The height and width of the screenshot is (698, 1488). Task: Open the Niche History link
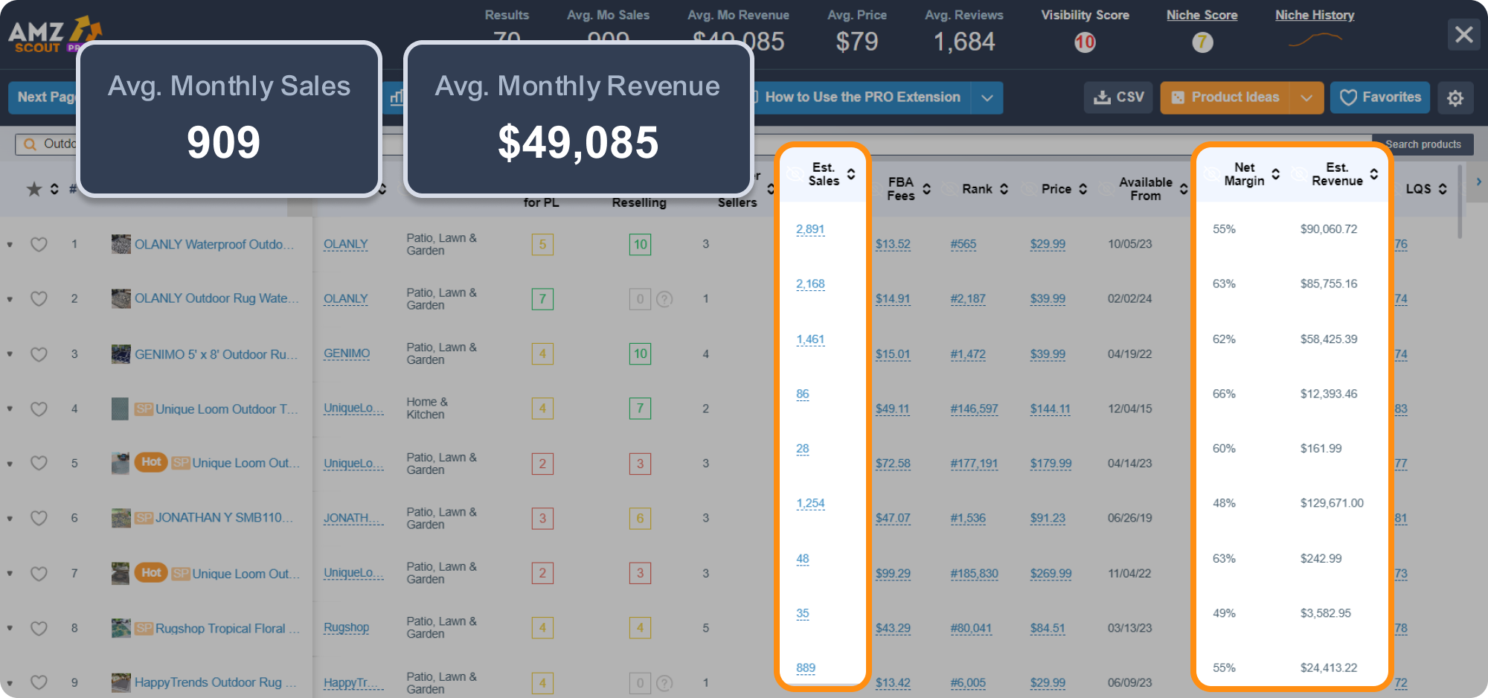point(1314,15)
